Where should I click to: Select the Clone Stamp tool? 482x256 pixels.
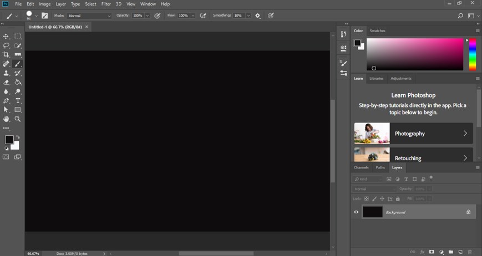point(6,73)
